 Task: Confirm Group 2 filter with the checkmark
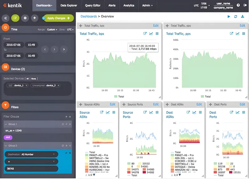click(x=66, y=153)
